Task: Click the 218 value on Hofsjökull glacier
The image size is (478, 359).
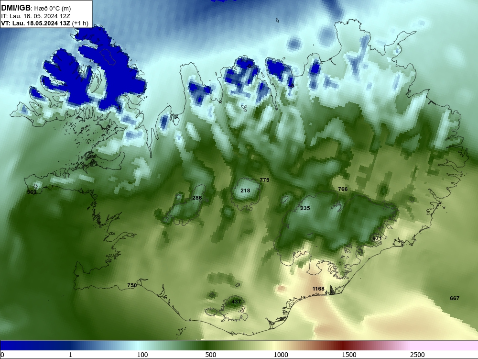Action: (245, 191)
